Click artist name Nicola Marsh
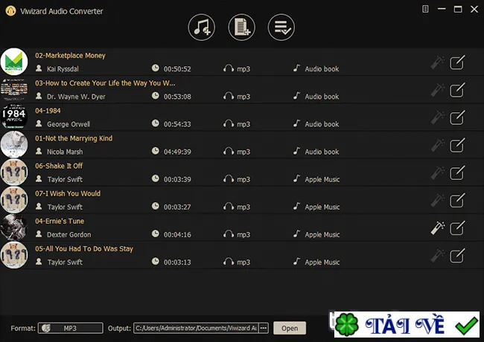 65,152
